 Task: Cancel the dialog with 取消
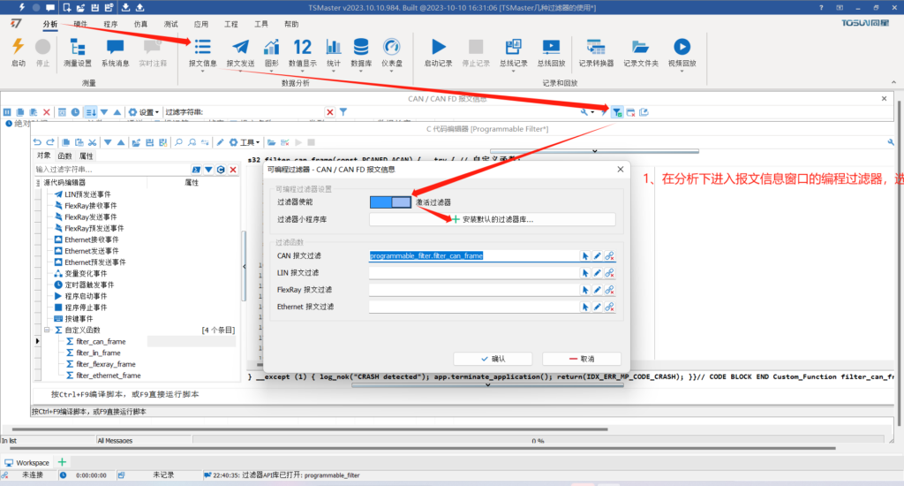point(582,359)
